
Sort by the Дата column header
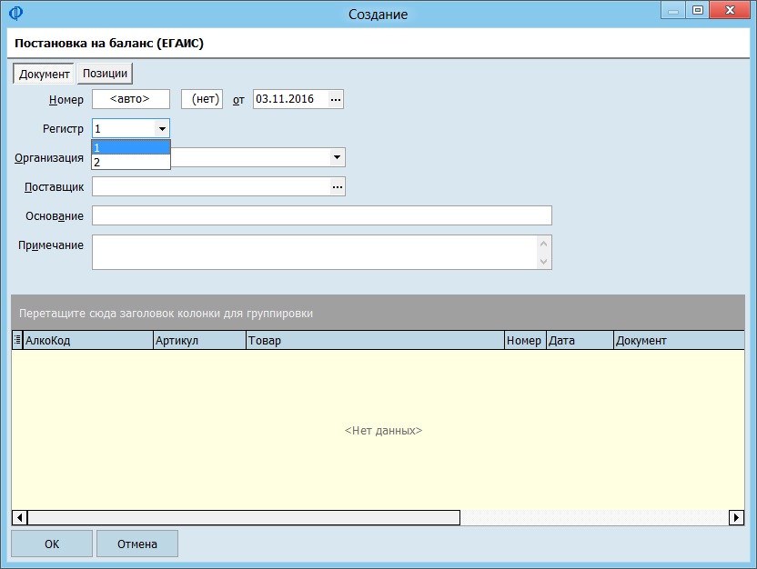(580, 341)
